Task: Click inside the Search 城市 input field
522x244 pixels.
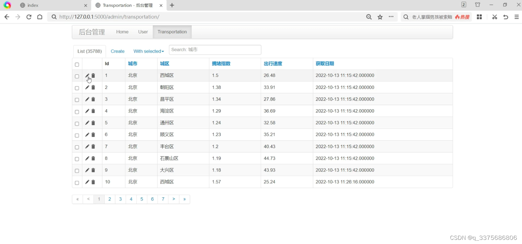Action: [x=215, y=50]
